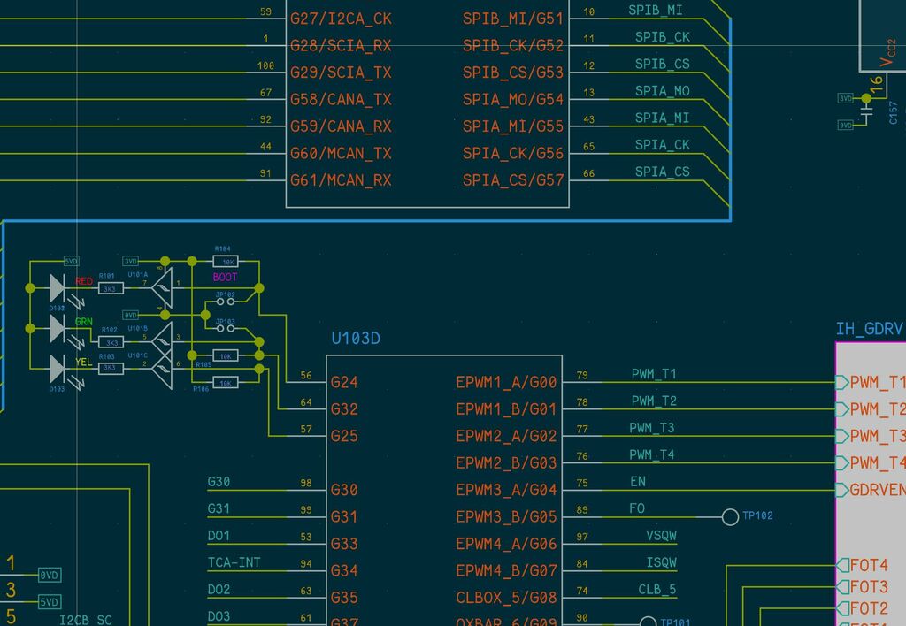Select the magenta BOOT text label

(225, 277)
